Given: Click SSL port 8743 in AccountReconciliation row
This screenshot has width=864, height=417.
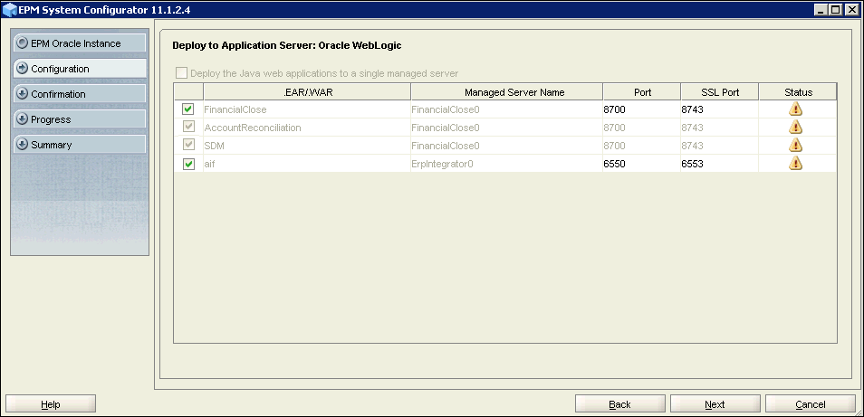Looking at the screenshot, I should click(720, 128).
